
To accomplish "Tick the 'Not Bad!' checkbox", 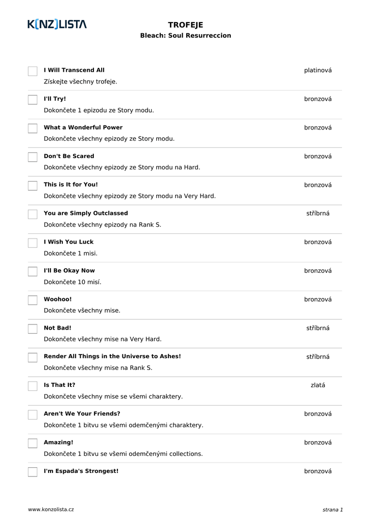I will (x=33, y=329).
